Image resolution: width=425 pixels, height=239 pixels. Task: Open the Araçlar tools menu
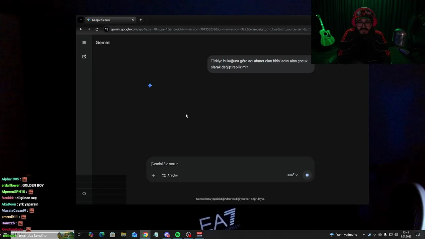tap(170, 175)
